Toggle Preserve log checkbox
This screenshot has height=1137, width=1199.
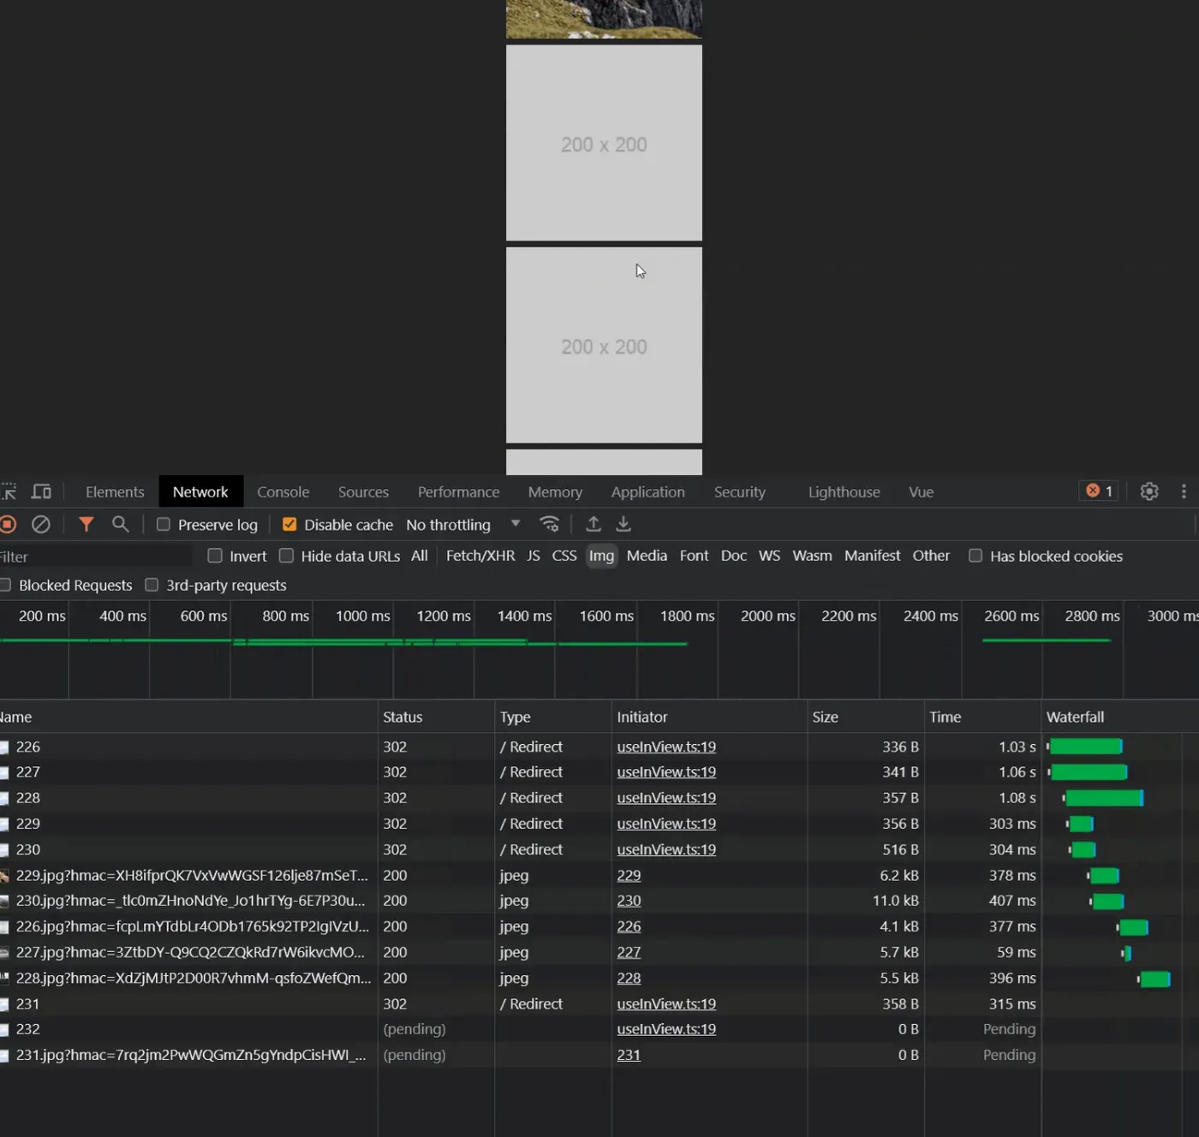tap(164, 524)
